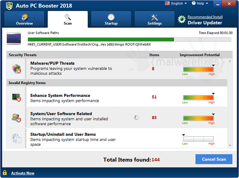Select the Scan tab

[68, 19]
